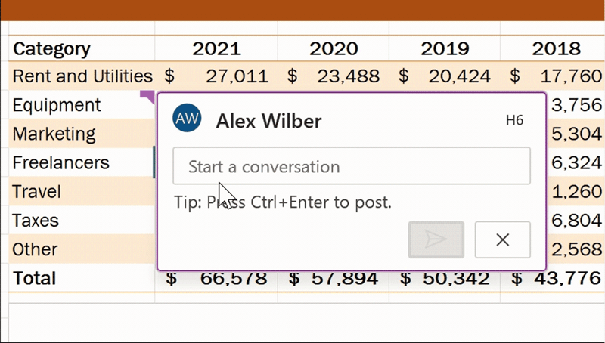The width and height of the screenshot is (605, 343).
Task: Click the Rent and Utilities cell
Action: point(82,76)
